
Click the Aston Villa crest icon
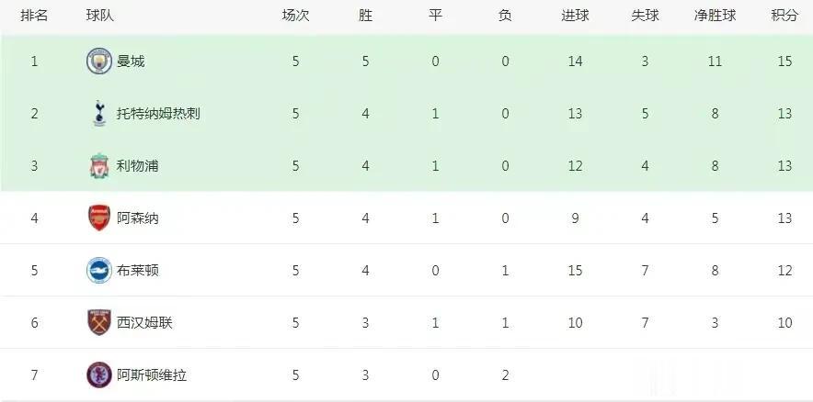pyautogui.click(x=99, y=375)
